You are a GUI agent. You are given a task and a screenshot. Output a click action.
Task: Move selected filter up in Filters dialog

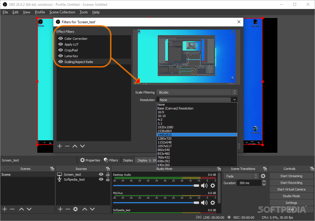point(75,146)
